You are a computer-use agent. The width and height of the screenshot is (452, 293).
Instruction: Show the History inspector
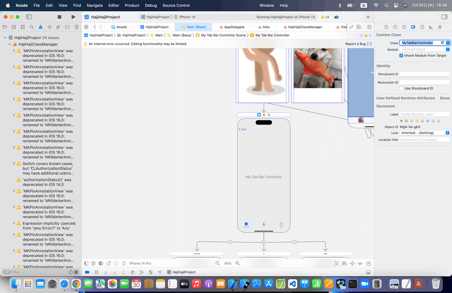pos(395,27)
